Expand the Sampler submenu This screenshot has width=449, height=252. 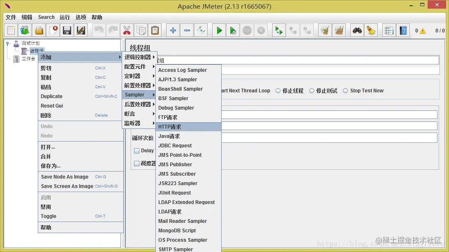tap(139, 94)
